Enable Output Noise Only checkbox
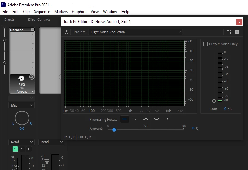 point(206,44)
